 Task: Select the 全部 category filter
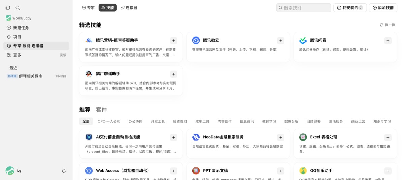pyautogui.click(x=86, y=121)
